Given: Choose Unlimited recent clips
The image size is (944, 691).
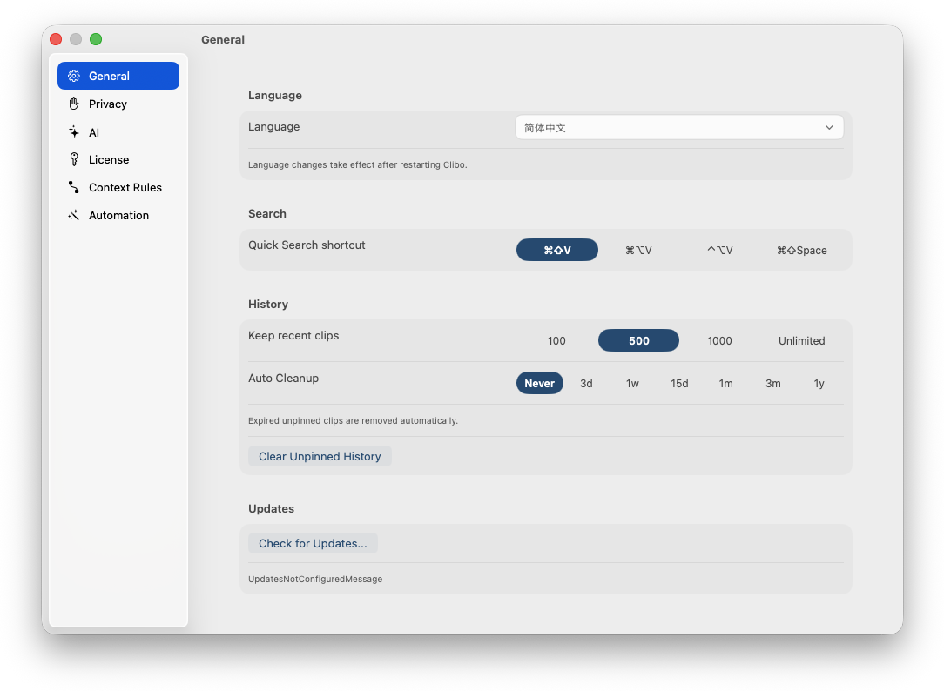Looking at the screenshot, I should pyautogui.click(x=802, y=340).
